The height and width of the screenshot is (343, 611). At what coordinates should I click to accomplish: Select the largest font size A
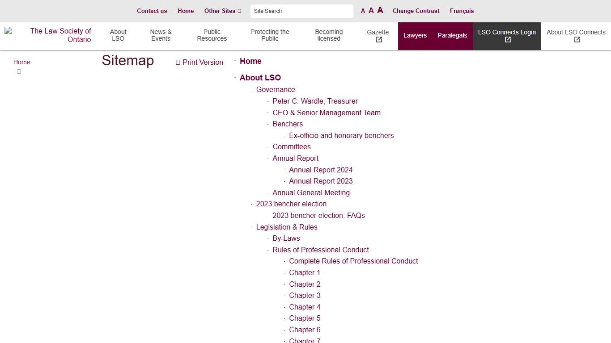tap(380, 10)
